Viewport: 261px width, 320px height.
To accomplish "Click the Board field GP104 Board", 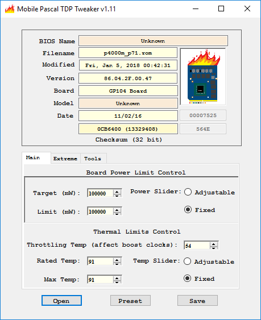I will coord(128,91).
